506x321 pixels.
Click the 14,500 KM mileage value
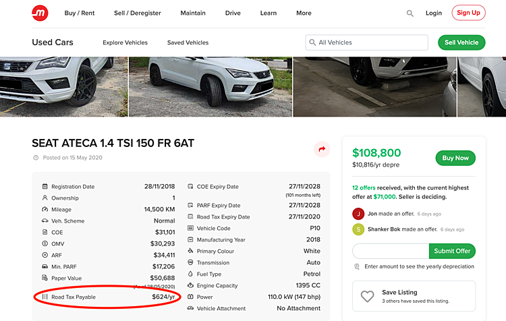(159, 209)
